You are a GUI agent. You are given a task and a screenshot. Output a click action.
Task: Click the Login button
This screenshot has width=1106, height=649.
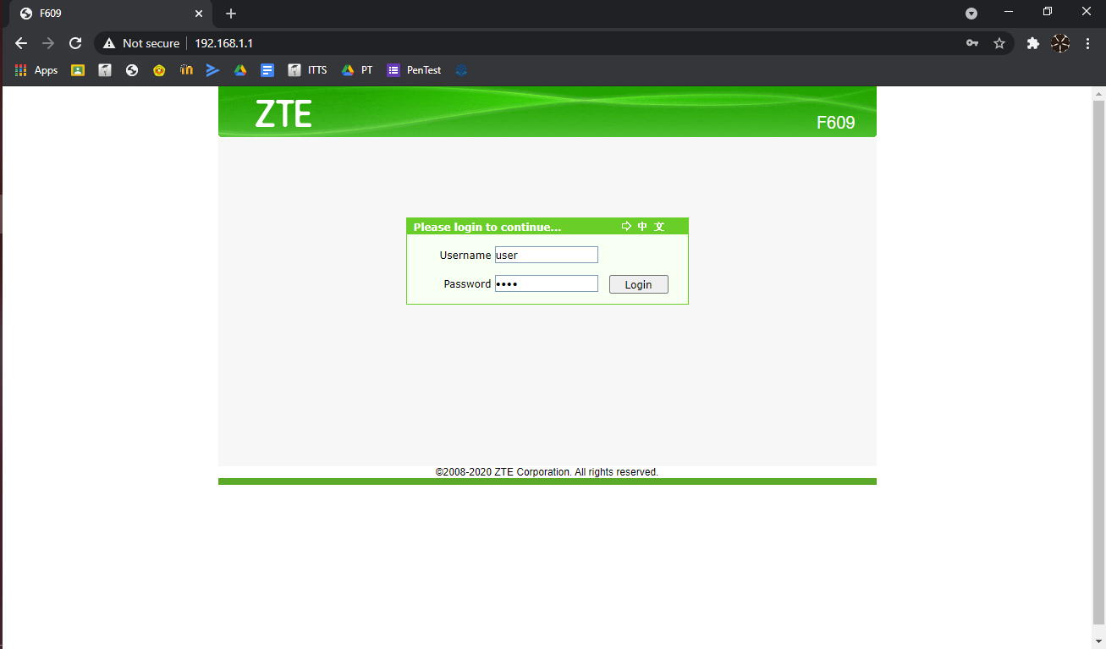(x=639, y=284)
